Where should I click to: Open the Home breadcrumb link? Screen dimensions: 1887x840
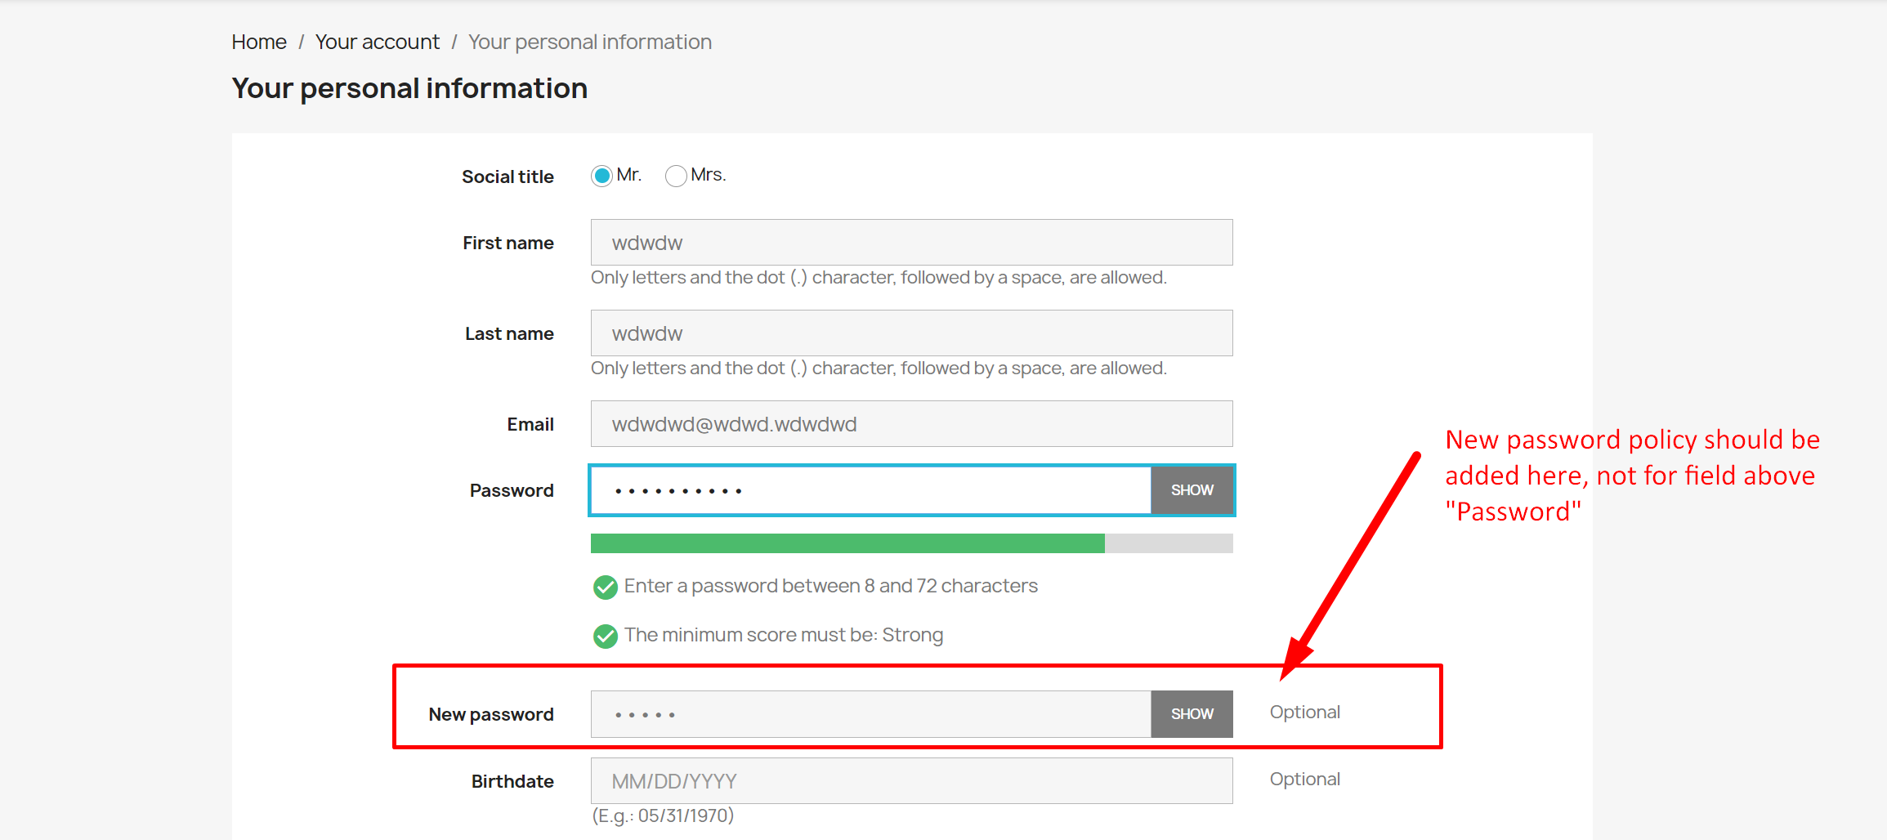(258, 42)
